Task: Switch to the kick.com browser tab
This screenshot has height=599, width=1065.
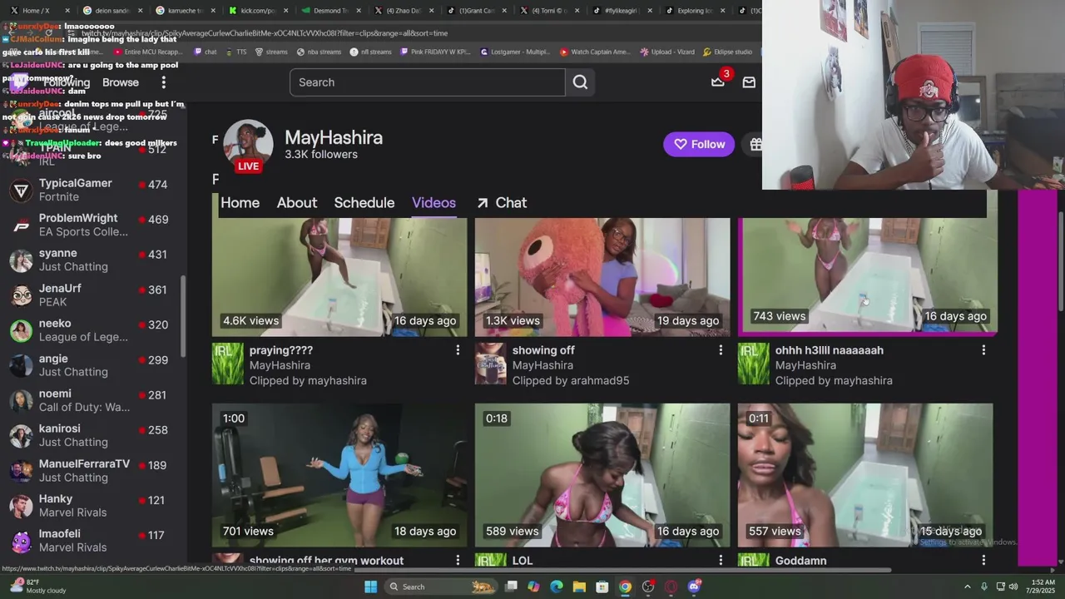Action: [x=259, y=11]
